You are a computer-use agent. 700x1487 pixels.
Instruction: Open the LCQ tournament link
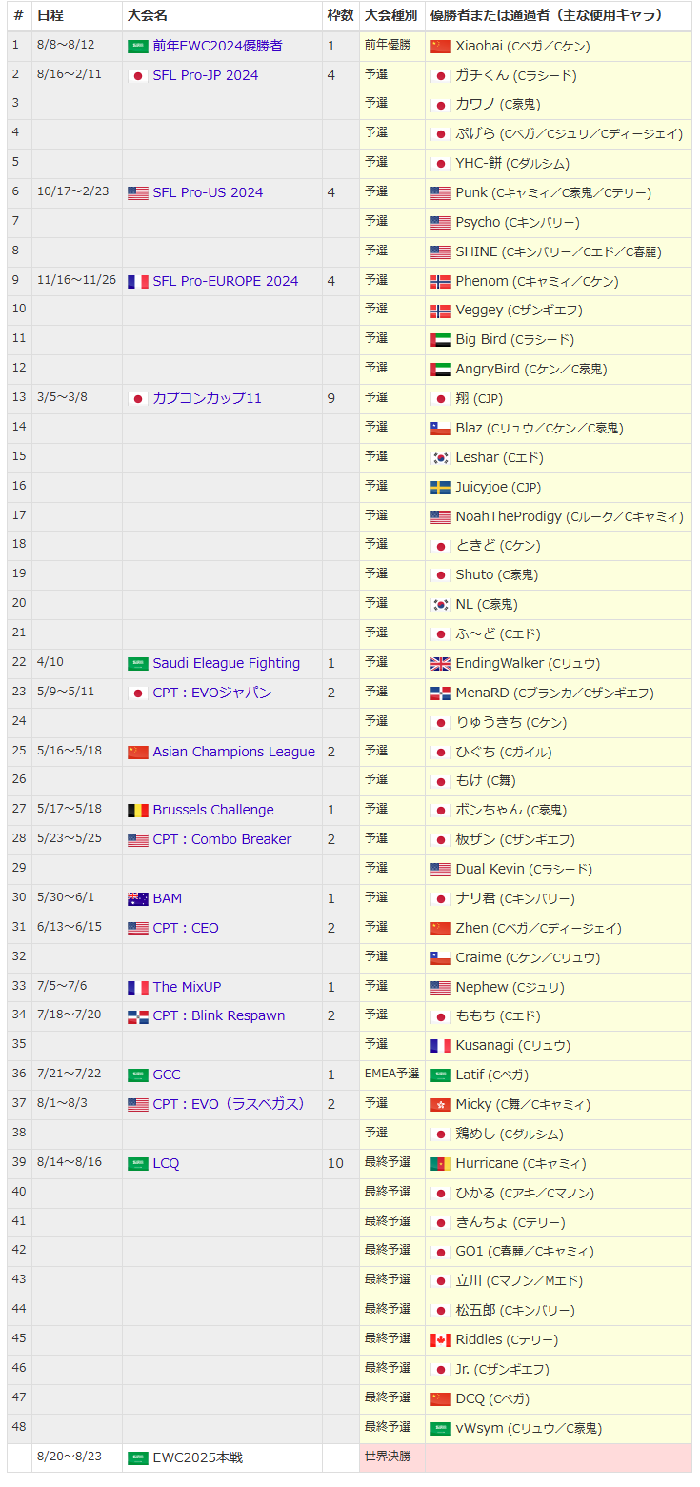click(166, 1163)
